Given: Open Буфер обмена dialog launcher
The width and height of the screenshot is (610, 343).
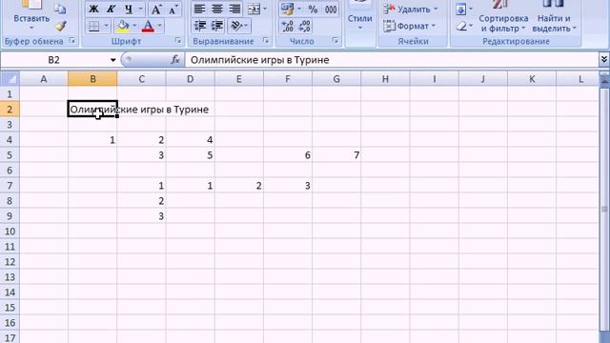Looking at the screenshot, I should [72, 41].
